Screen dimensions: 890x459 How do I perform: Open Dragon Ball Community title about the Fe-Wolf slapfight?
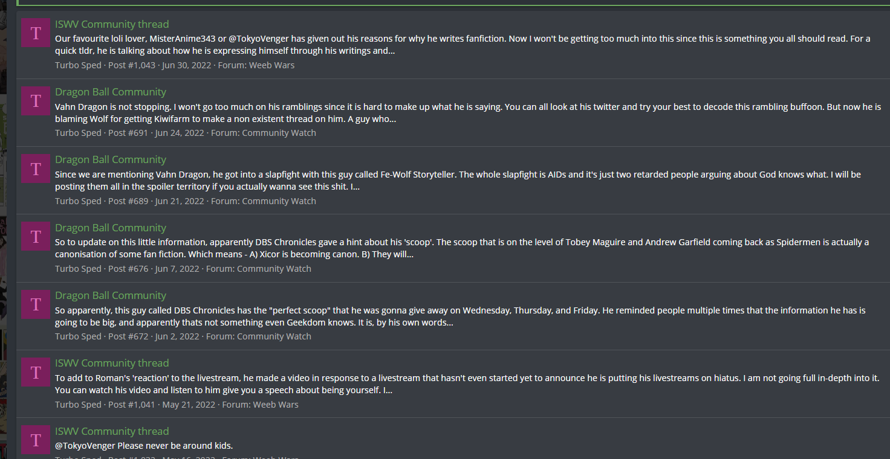(x=110, y=159)
